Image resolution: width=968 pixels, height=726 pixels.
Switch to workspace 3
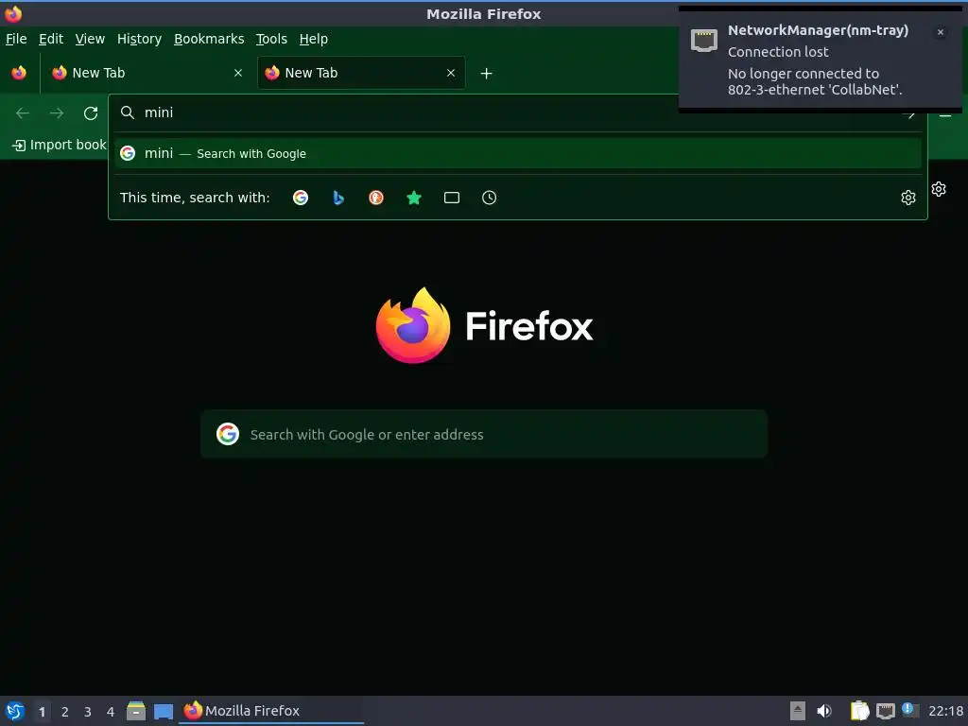pyautogui.click(x=88, y=712)
